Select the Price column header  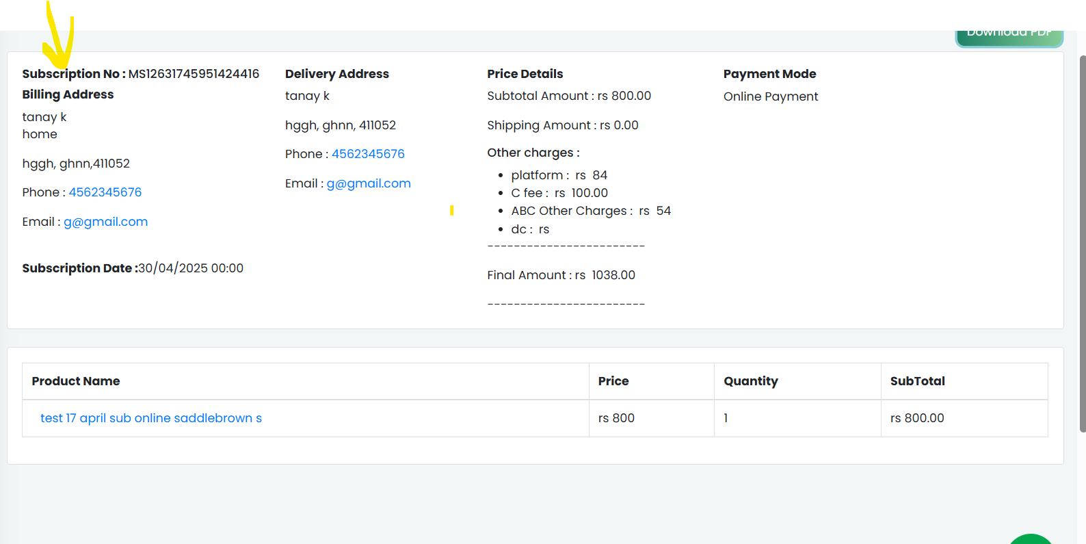point(613,381)
